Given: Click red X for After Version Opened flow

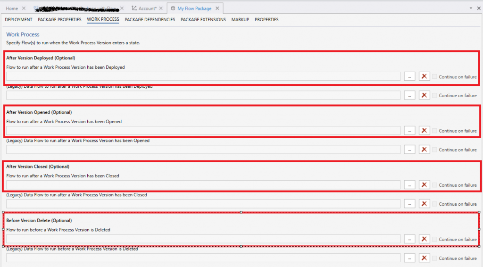Looking at the screenshot, I should [424, 131].
